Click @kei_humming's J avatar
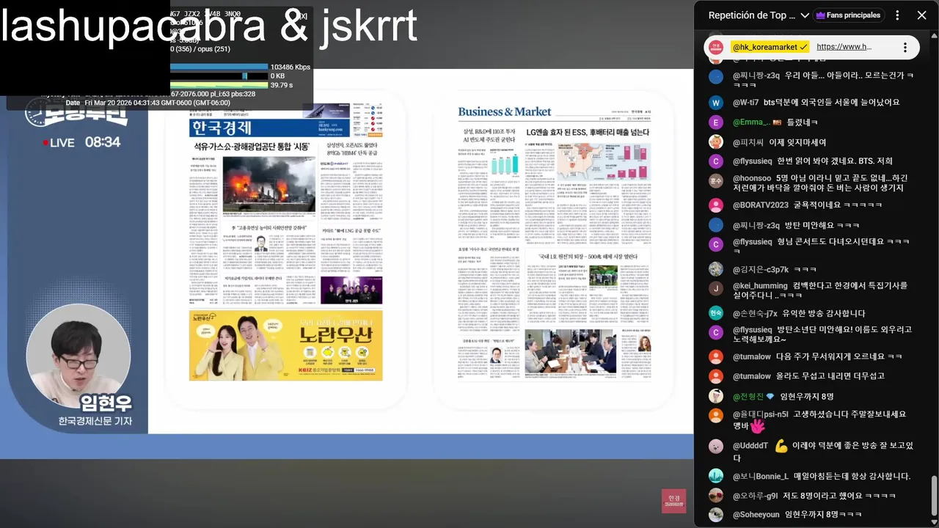The image size is (939, 528). (716, 288)
